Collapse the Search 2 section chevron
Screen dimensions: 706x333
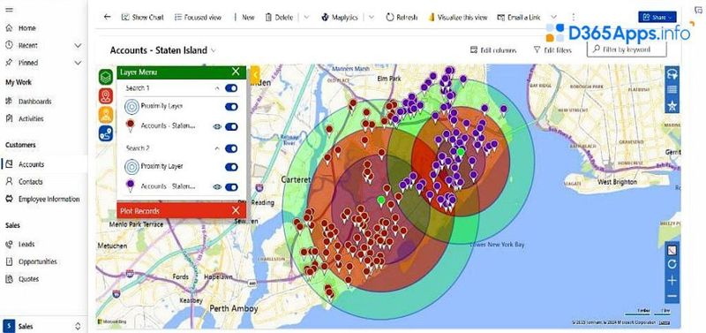pyautogui.click(x=217, y=148)
